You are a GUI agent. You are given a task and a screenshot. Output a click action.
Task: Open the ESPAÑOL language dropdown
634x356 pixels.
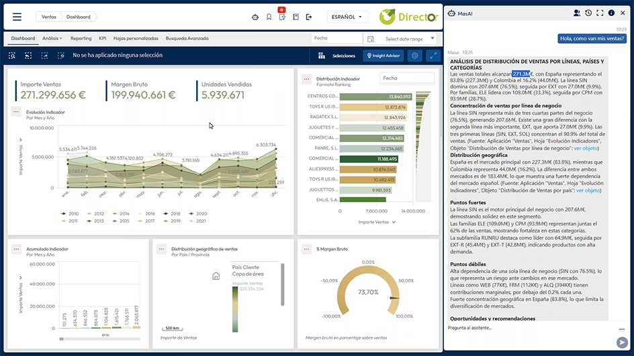tap(347, 17)
